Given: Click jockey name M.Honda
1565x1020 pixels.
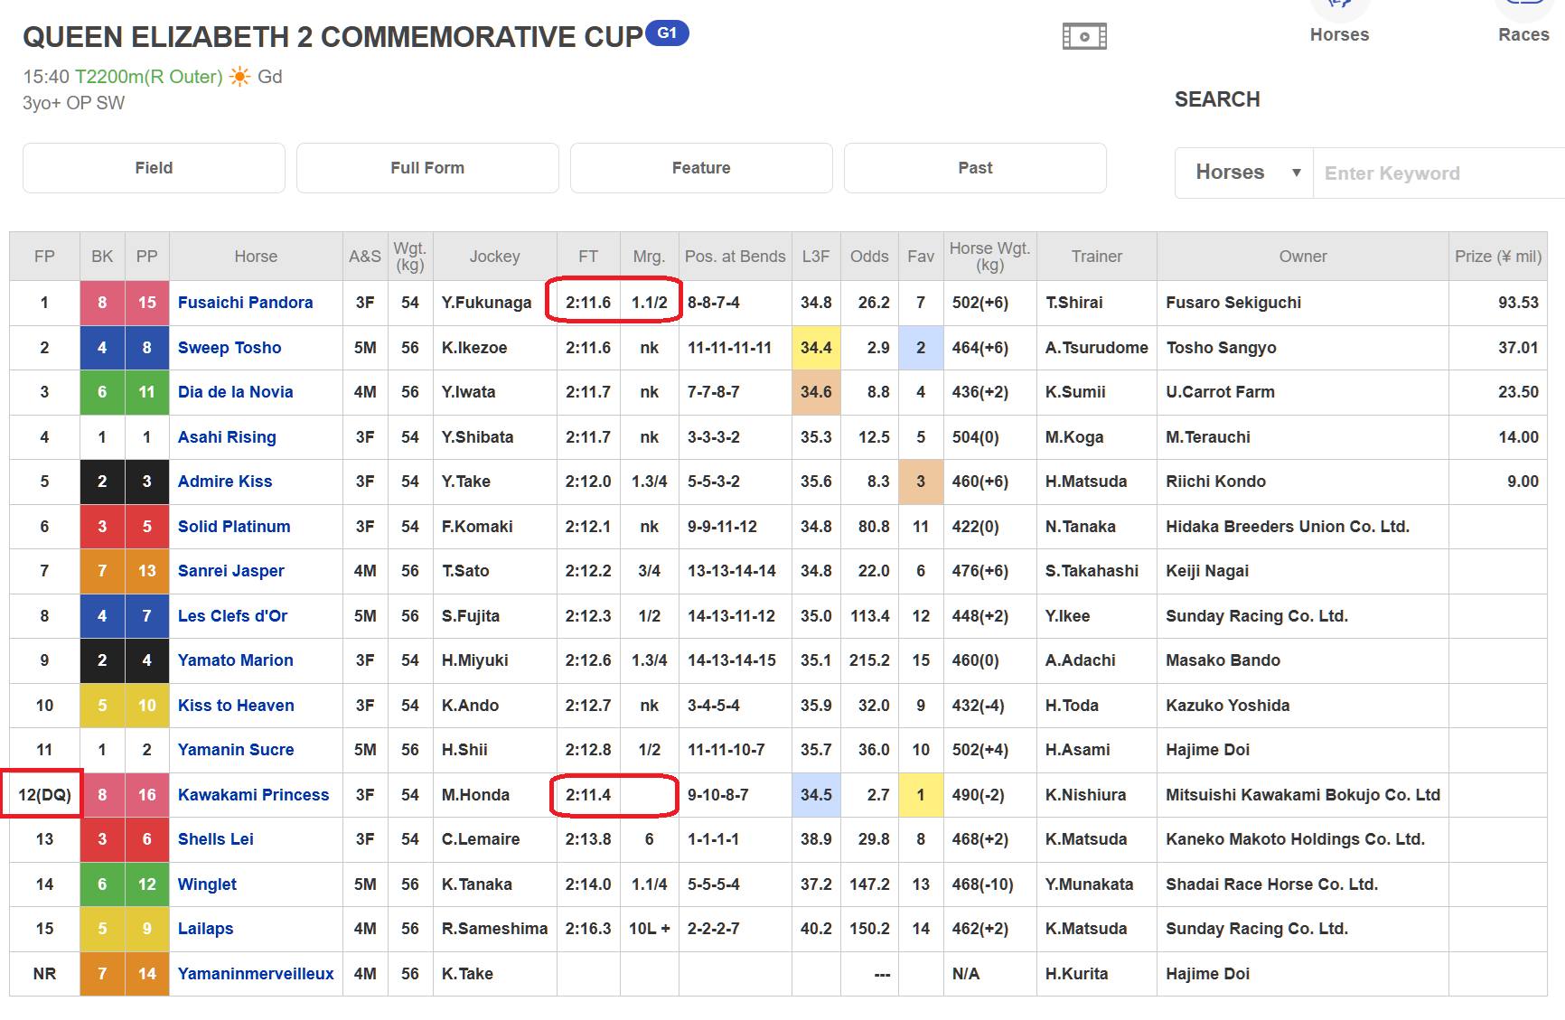Looking at the screenshot, I should pos(475,795).
